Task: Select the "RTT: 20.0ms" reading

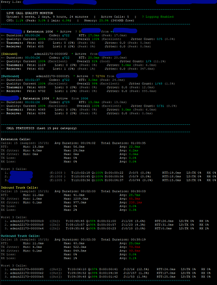Action: (x=89, y=58)
